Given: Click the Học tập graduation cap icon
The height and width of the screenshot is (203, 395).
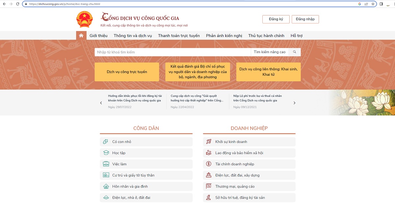Looking at the screenshot, I should 106,153.
